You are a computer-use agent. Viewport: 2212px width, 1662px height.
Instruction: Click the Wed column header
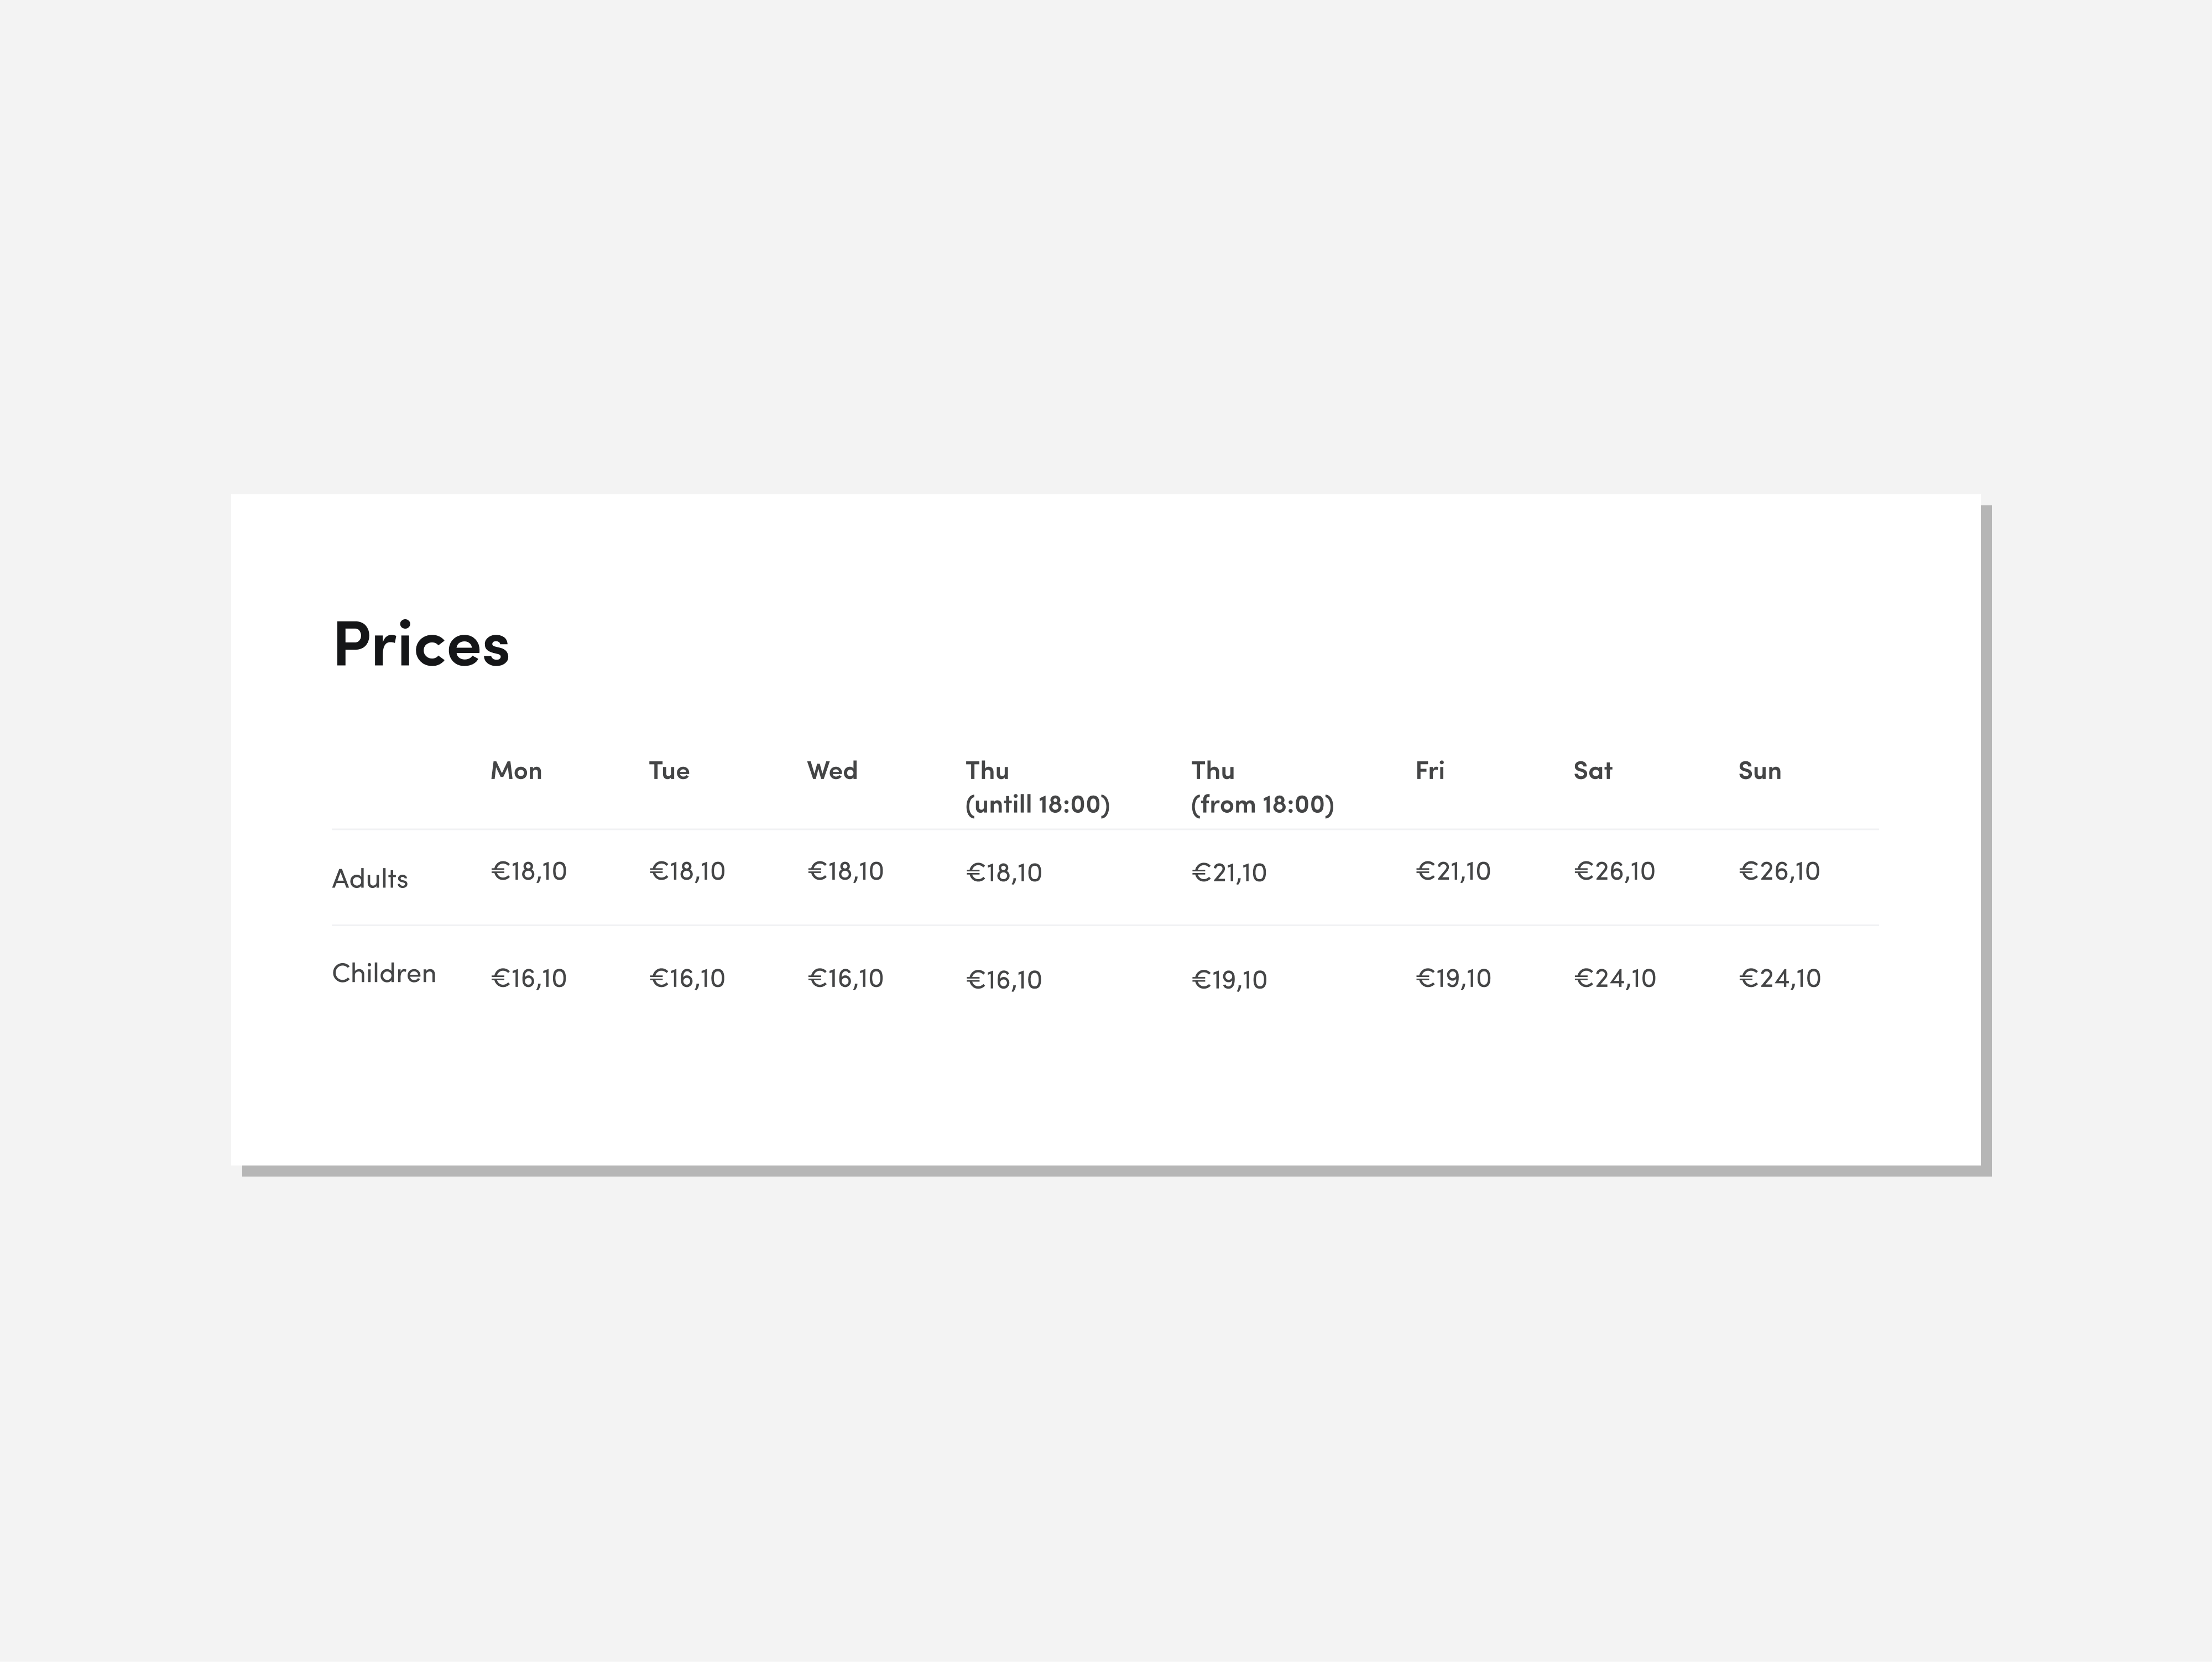[x=832, y=771]
